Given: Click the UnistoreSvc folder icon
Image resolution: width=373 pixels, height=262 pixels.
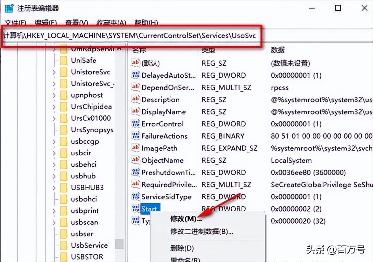Looking at the screenshot, I should (x=64, y=72).
